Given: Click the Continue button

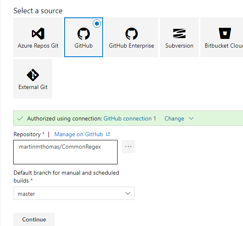Looking at the screenshot, I should [34, 219].
